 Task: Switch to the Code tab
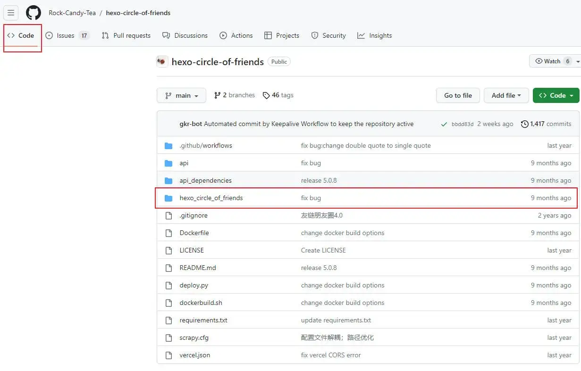21,36
